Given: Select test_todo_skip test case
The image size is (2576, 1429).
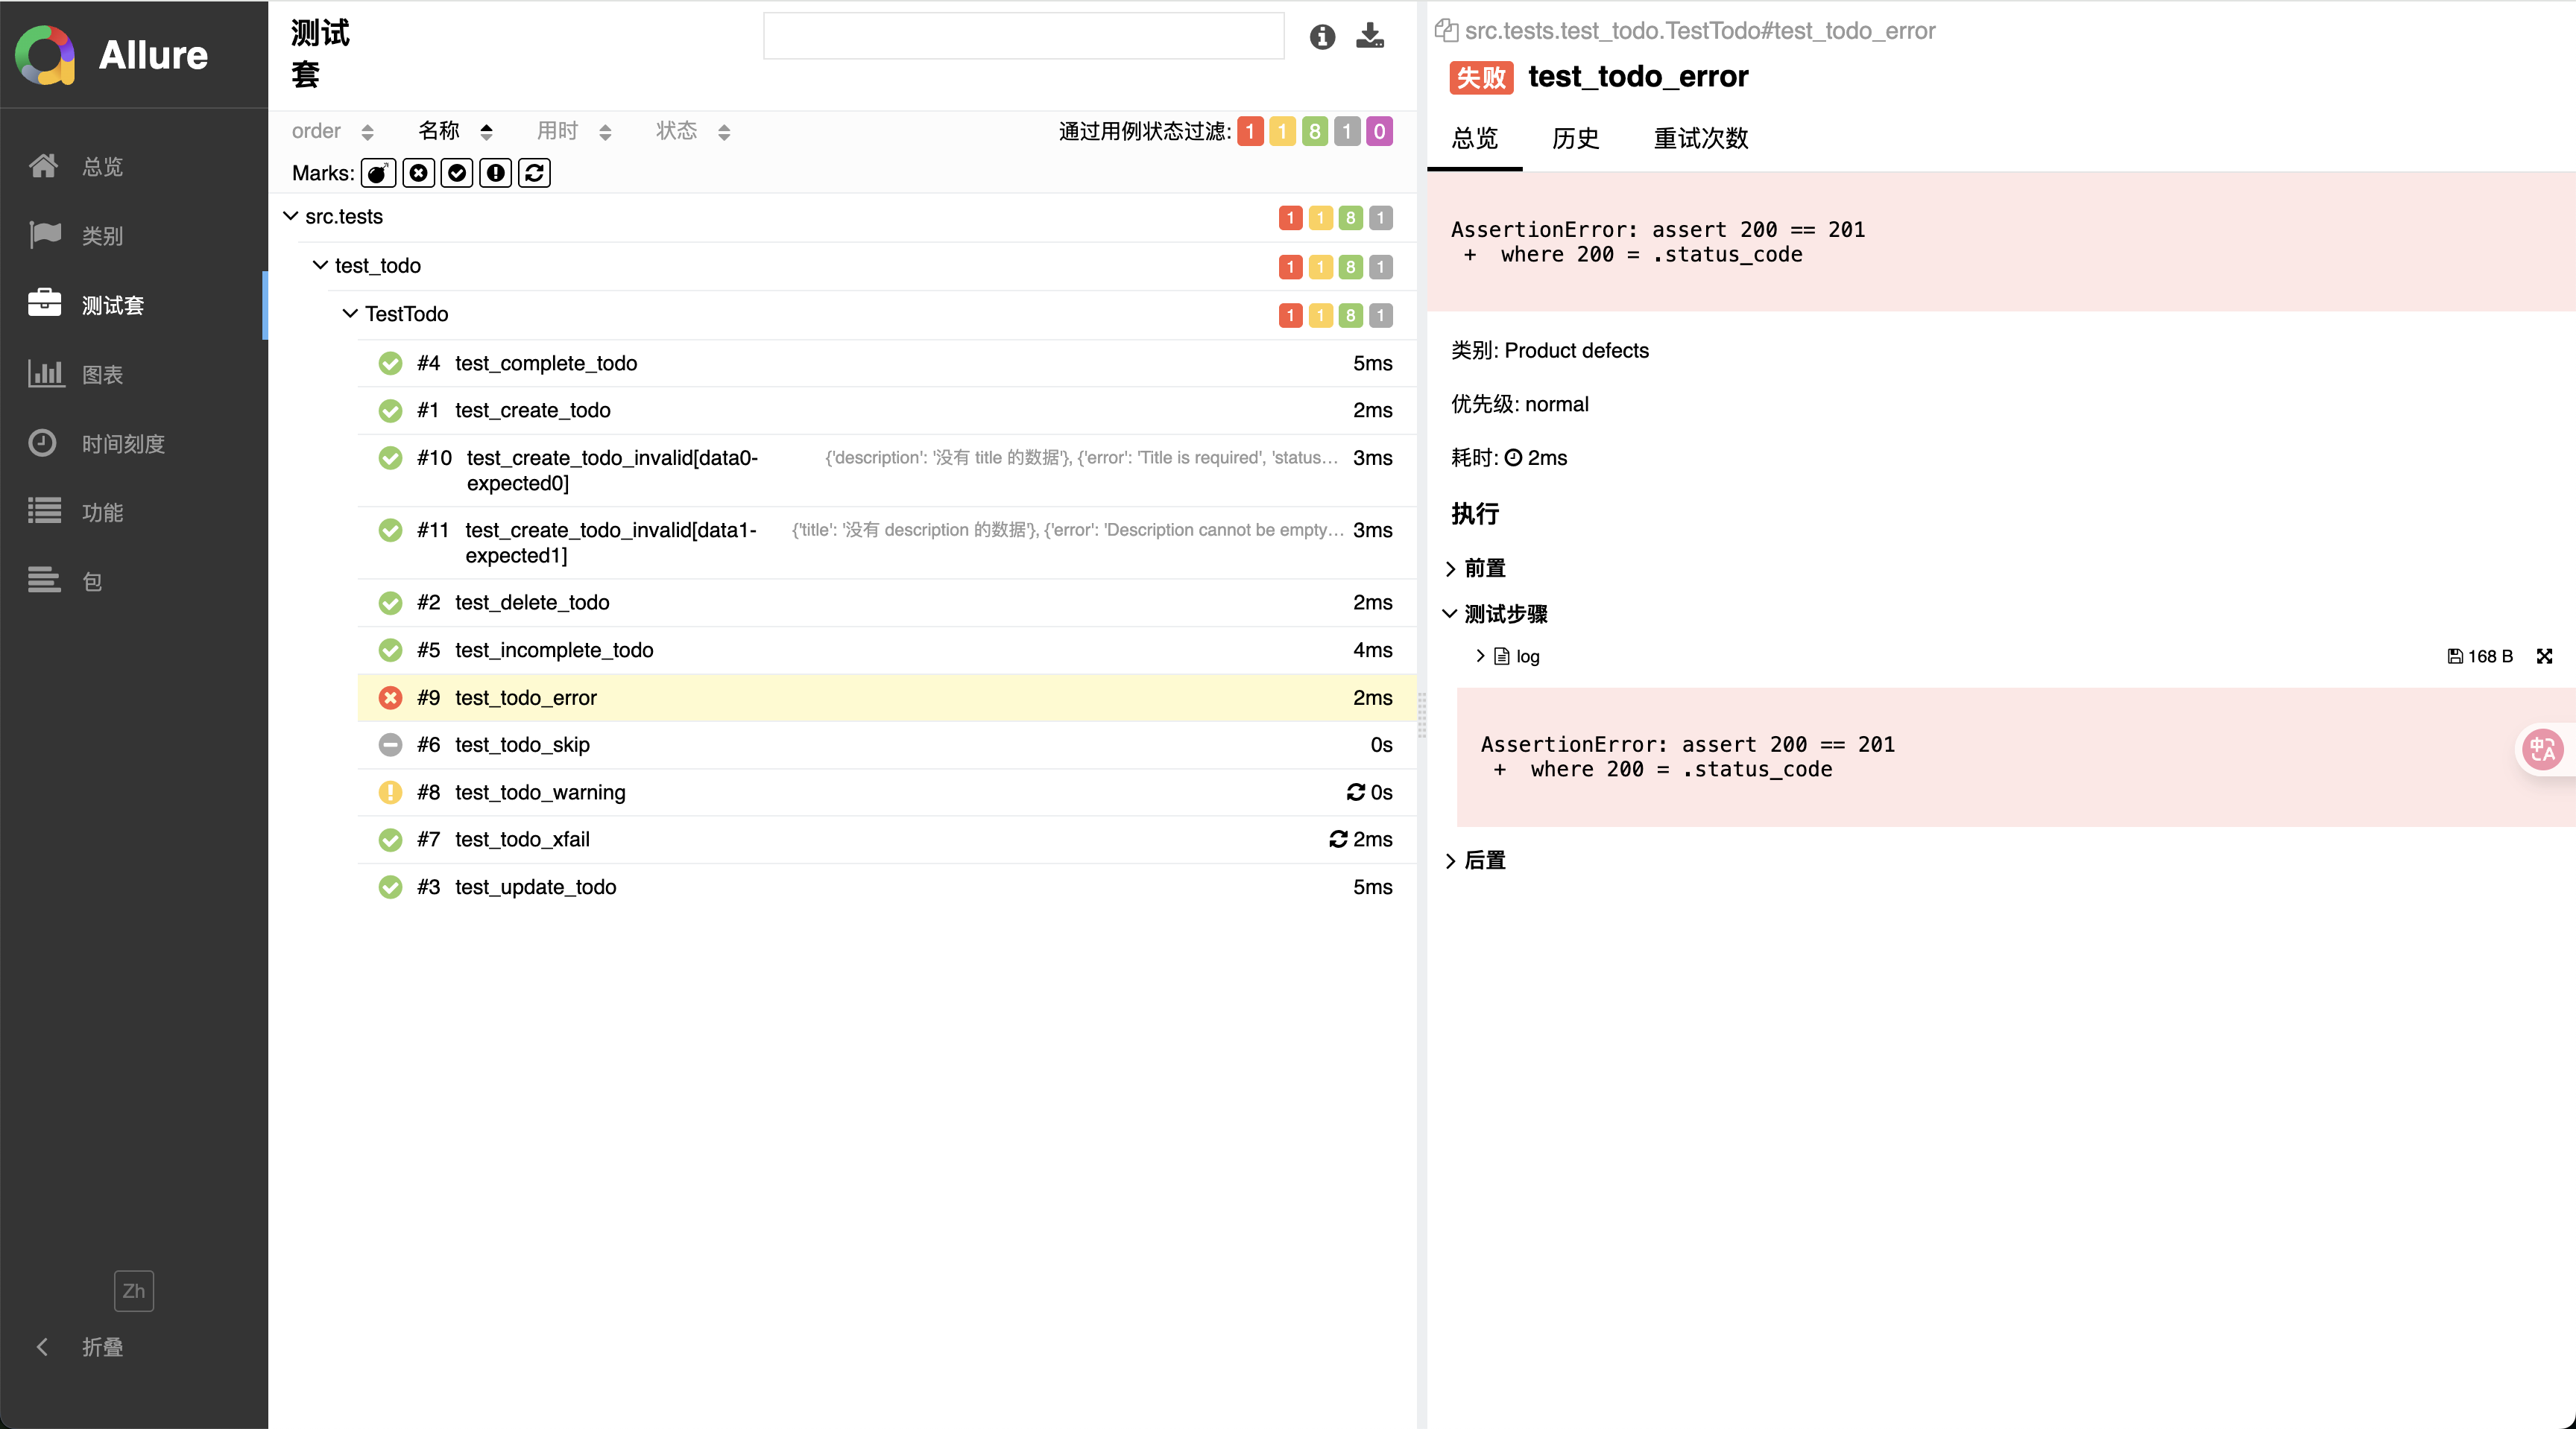Looking at the screenshot, I should coord(521,744).
